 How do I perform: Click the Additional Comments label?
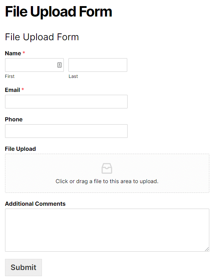coord(35,204)
